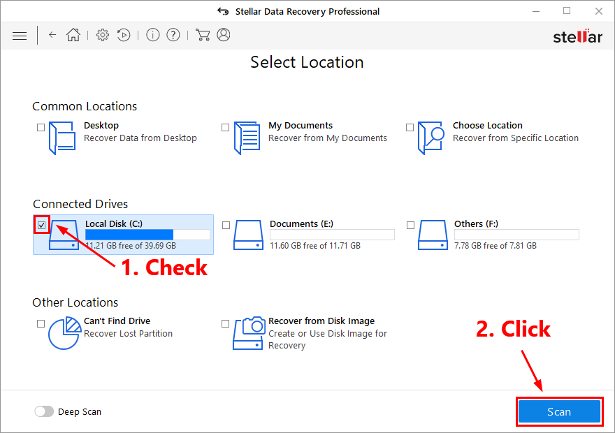Click the stellar logo
Screen dimensions: 615x433
pyautogui.click(x=577, y=36)
